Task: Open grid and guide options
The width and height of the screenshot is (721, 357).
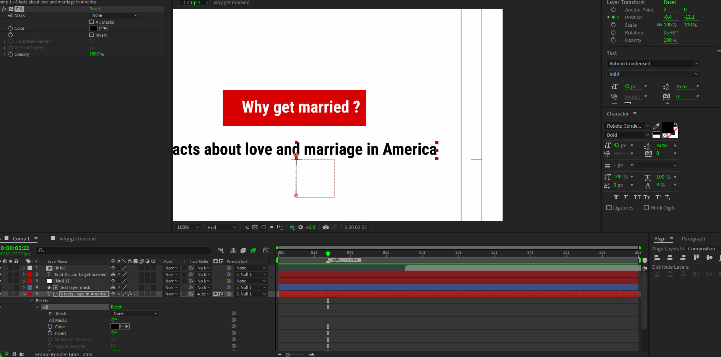Action: (x=280, y=227)
